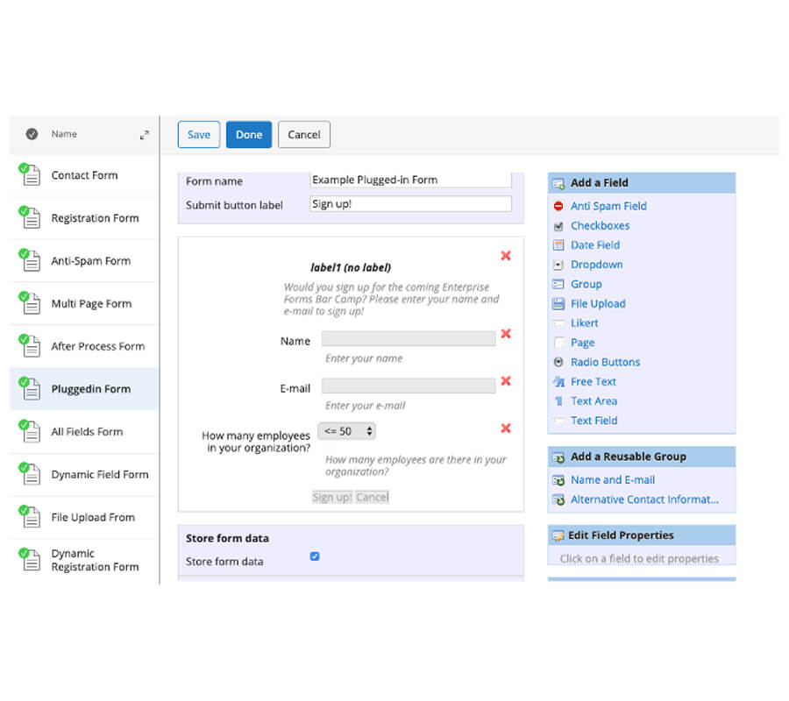789x701 pixels.
Task: Open Dynamic Registration Form in the list
Action: tap(84, 560)
